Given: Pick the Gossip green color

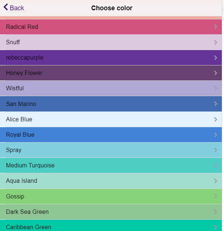Looking at the screenshot, I should pyautogui.click(x=15, y=196).
